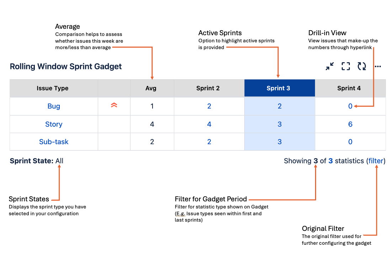
Task: Drill into Sprint 4 Bug count of 0
Action: (x=350, y=106)
